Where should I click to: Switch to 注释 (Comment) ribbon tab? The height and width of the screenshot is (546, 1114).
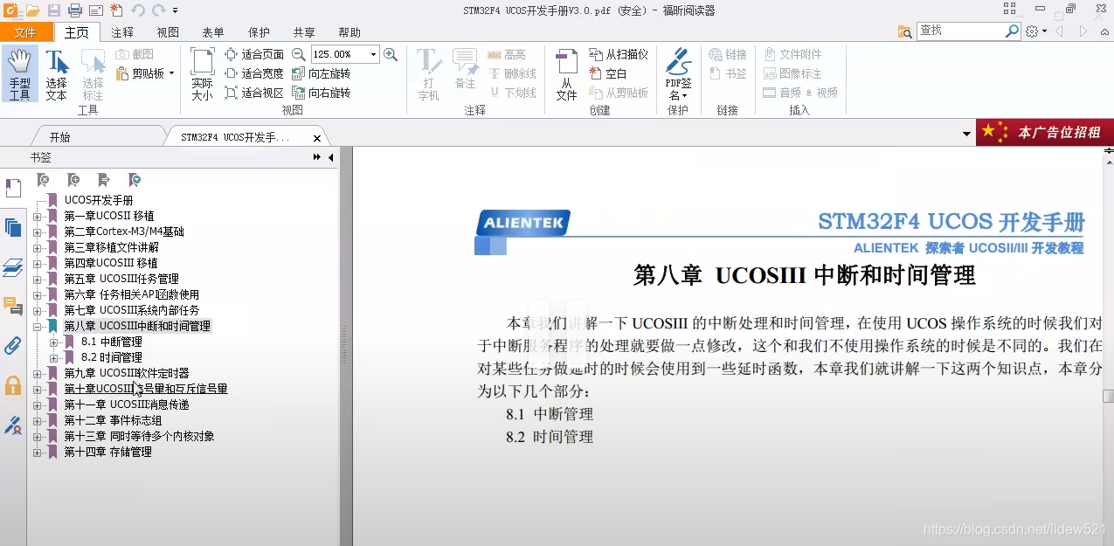tap(122, 32)
